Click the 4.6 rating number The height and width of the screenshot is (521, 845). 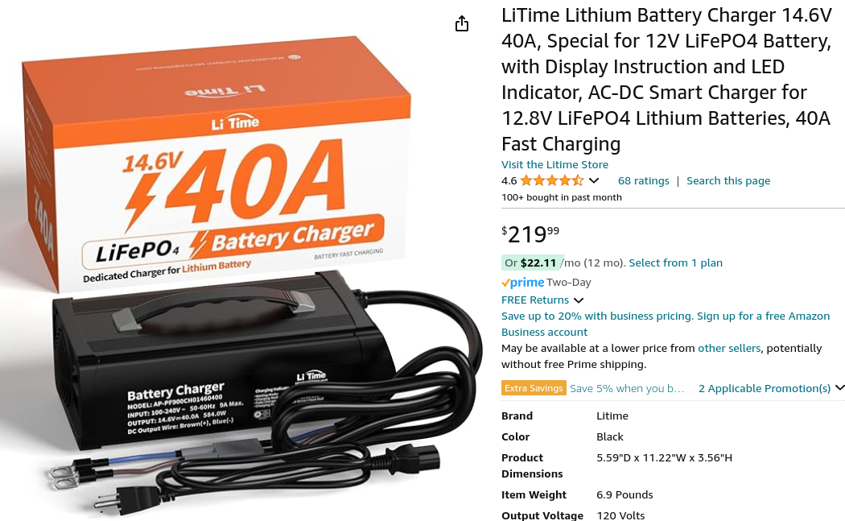509,180
